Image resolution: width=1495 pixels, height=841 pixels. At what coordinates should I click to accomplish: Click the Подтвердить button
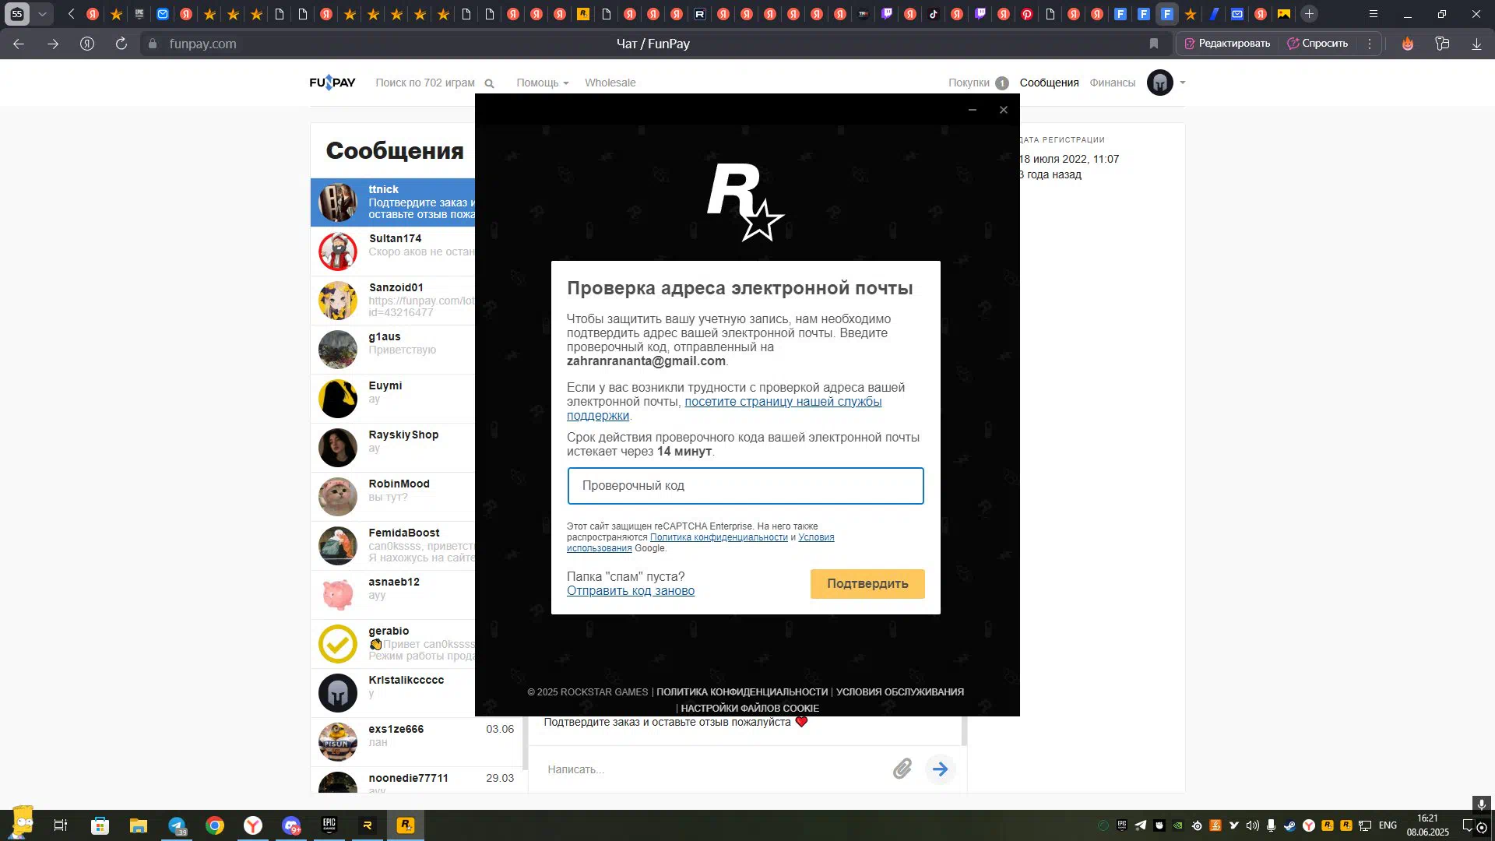click(x=867, y=584)
